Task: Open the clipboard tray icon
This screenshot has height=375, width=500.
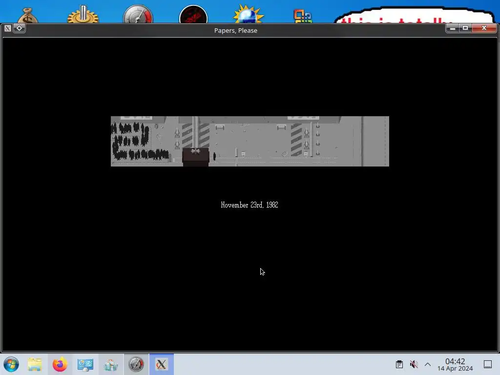Action: tap(399, 364)
